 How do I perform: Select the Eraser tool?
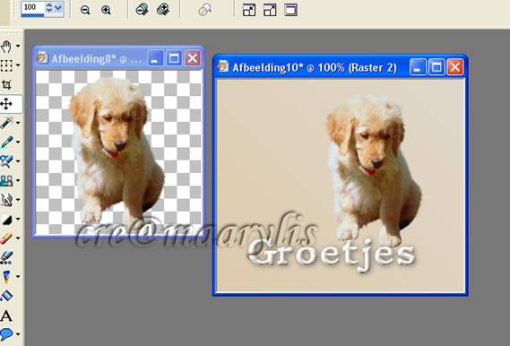pyautogui.click(x=6, y=238)
